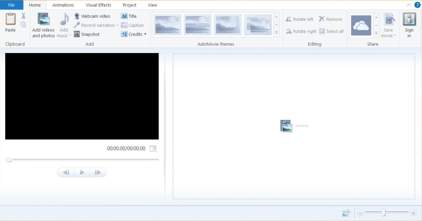Click Add videos and photos icon
Image resolution: width=422 pixels, height=221 pixels.
tap(43, 19)
